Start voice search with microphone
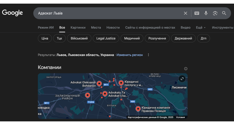This screenshot has height=125, width=234. [x=206, y=13]
